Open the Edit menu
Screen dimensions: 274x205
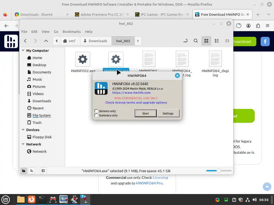coord(35,32)
